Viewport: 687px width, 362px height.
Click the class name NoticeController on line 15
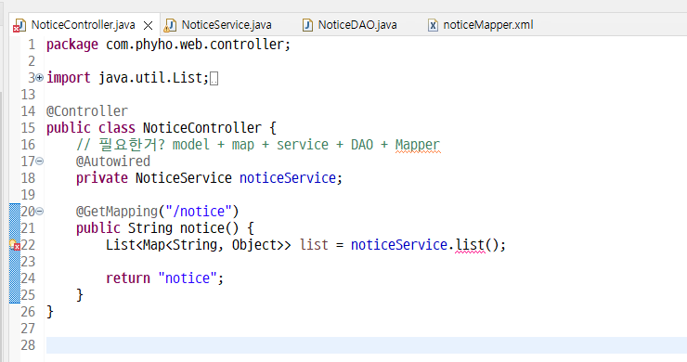[202, 127]
